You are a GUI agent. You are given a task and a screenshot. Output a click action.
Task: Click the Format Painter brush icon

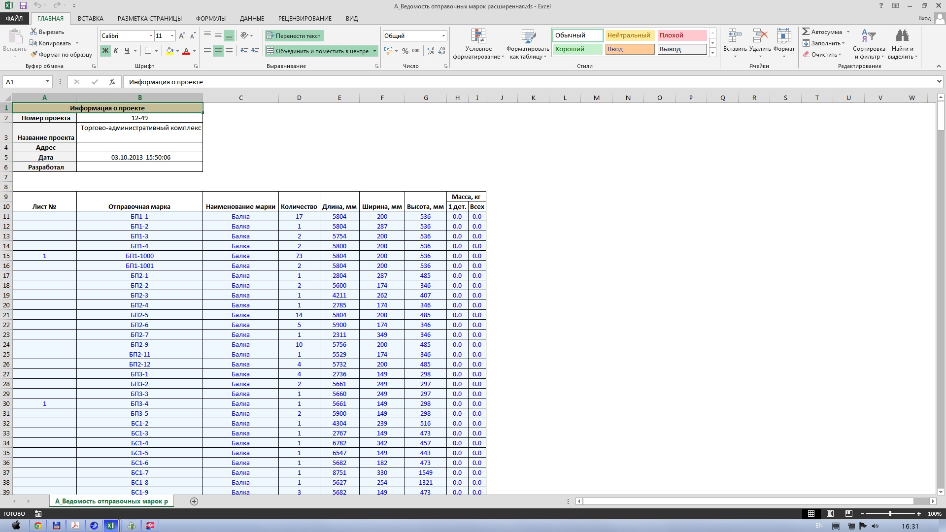(34, 55)
